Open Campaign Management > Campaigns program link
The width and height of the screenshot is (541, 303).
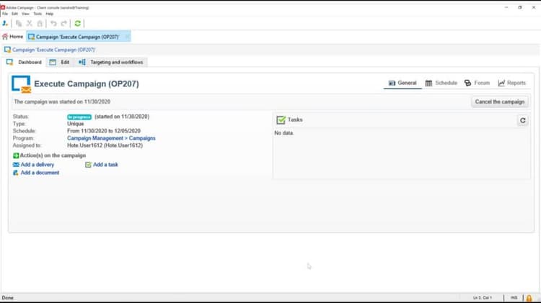click(x=111, y=138)
